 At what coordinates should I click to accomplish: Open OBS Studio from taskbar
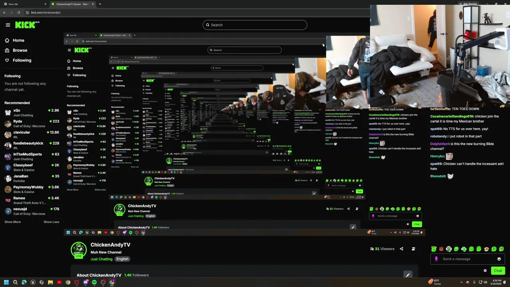click(103, 282)
